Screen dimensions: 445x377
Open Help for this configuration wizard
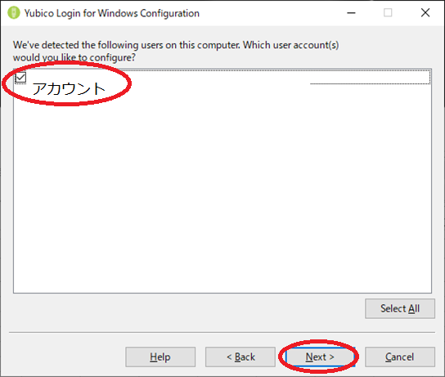coord(160,357)
